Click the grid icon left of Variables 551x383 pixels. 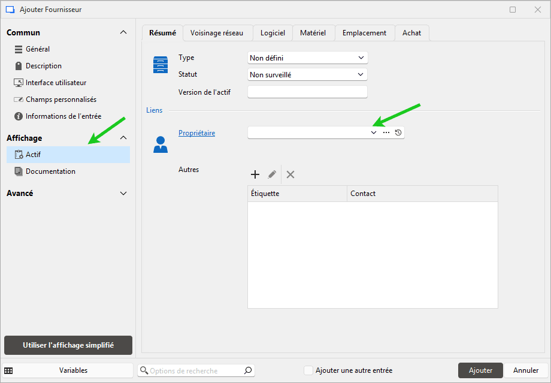pos(9,370)
